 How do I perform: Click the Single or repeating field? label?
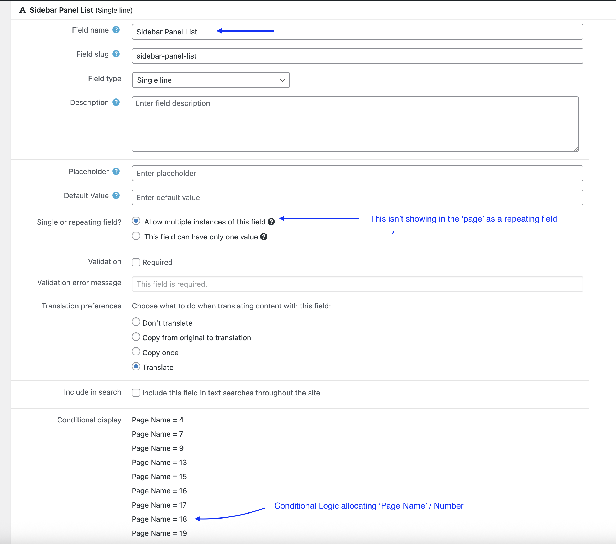click(x=79, y=222)
